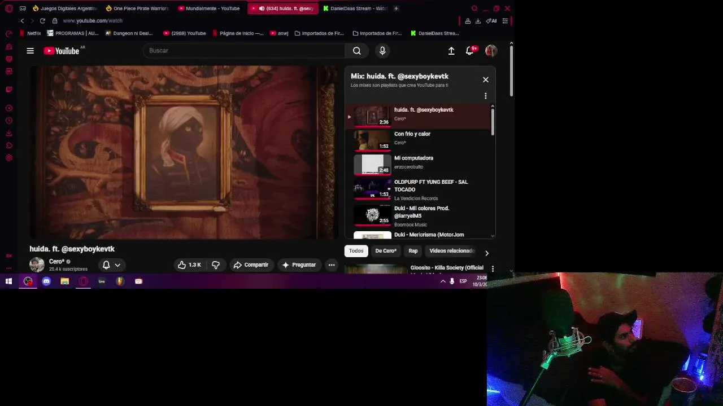
Task: Dislike the video
Action: tap(216, 265)
